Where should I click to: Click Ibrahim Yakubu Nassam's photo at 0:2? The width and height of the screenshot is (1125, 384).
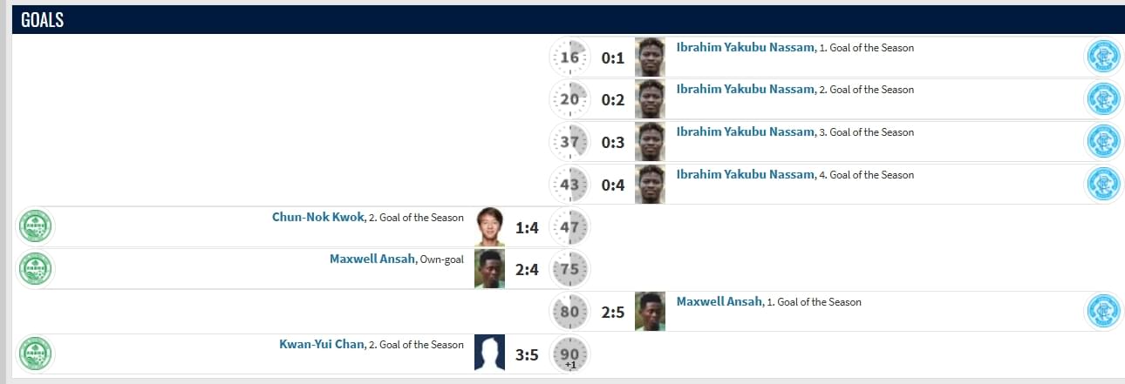point(650,98)
